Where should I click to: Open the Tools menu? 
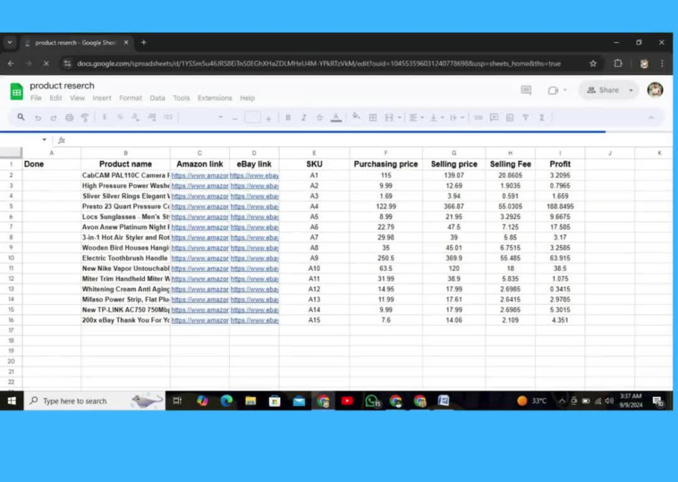pos(181,98)
